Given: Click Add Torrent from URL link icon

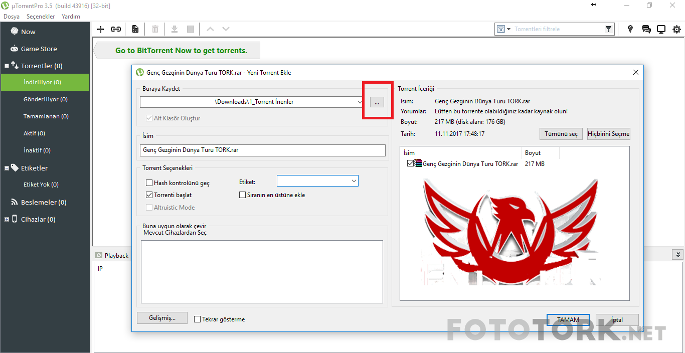Looking at the screenshot, I should click(116, 29).
